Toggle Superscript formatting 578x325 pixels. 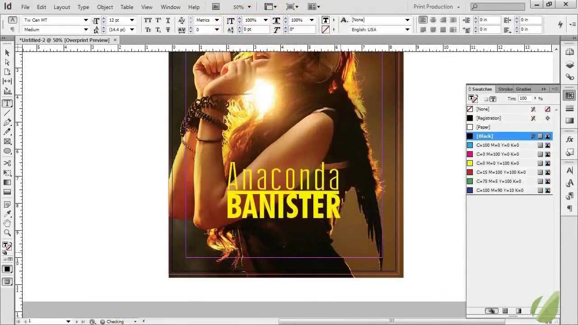[x=158, y=20]
